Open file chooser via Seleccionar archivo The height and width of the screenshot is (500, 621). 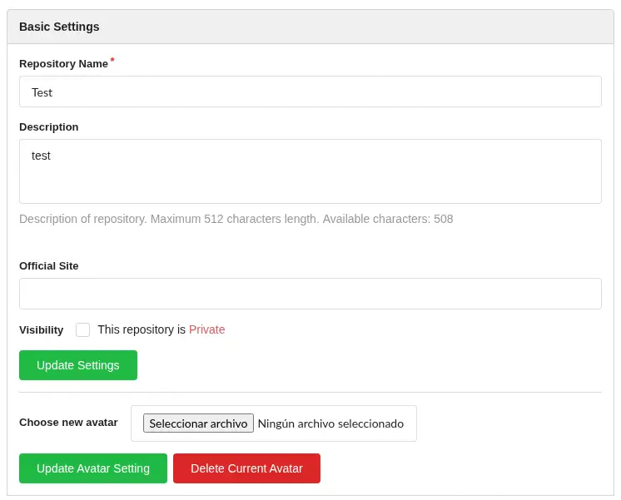(198, 423)
